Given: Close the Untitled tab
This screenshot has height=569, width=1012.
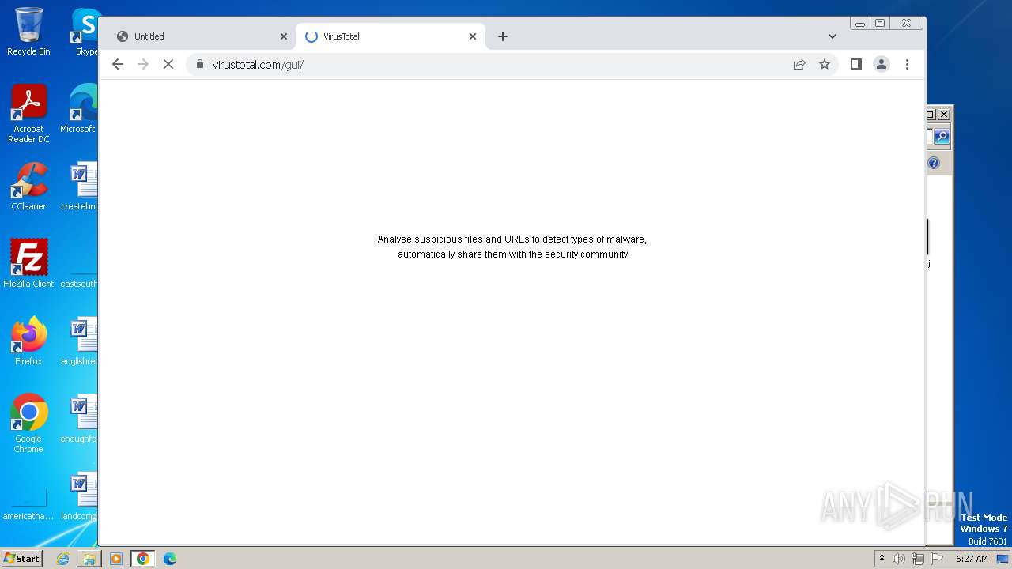Looking at the screenshot, I should coord(284,36).
